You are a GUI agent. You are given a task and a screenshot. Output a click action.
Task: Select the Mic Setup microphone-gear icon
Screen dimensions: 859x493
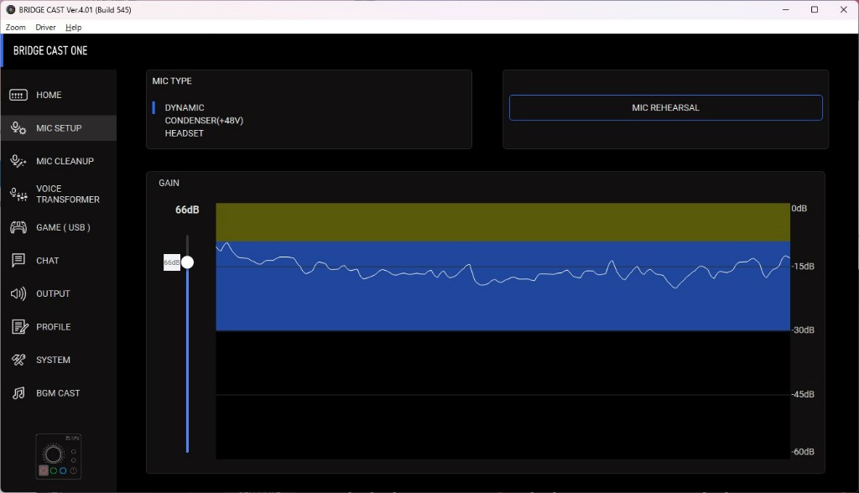[x=18, y=128]
